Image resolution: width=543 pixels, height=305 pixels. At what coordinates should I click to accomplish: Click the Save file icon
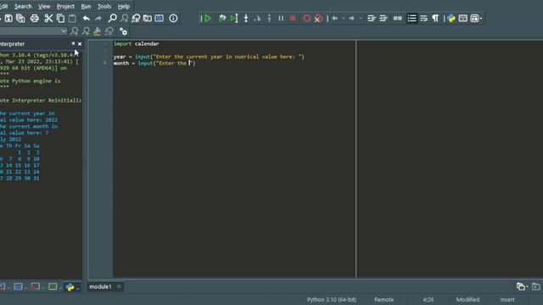tap(8, 19)
